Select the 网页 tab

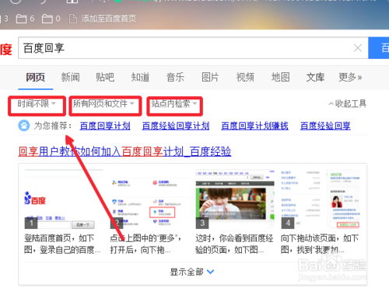(x=36, y=77)
